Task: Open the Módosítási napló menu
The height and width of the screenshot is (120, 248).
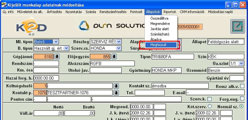Action: click(221, 12)
